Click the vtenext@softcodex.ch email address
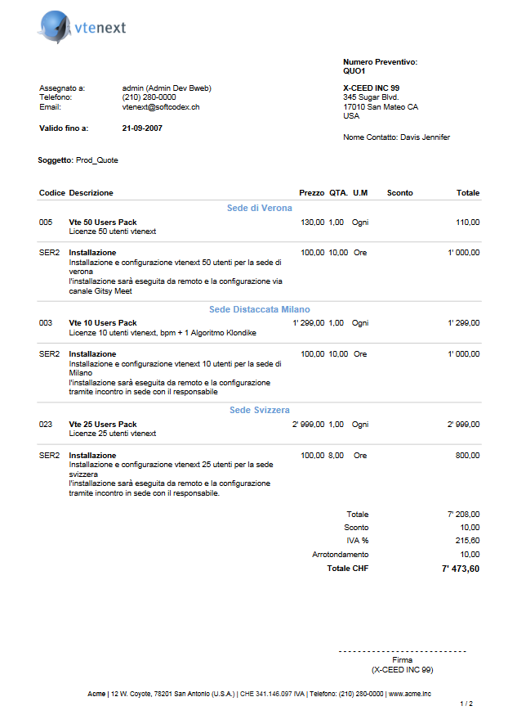 pyautogui.click(x=161, y=107)
